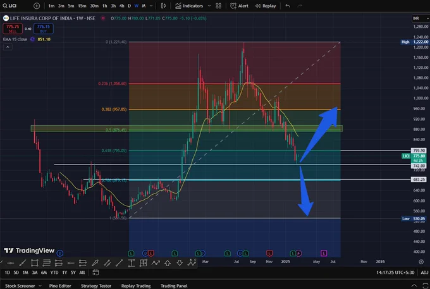
Task: Create a new Alert
Action: (x=239, y=6)
